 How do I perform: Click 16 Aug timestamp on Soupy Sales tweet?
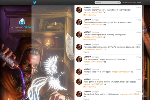[138, 20]
